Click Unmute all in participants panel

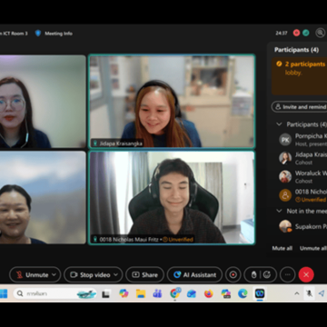(x=313, y=248)
